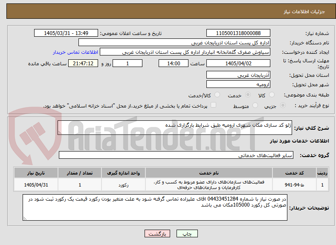
Task: Click the کد خدمت column header
Action: pos(295,173)
